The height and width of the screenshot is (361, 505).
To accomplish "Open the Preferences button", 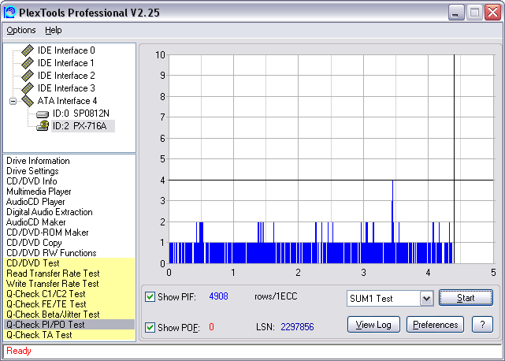I will pos(435,325).
